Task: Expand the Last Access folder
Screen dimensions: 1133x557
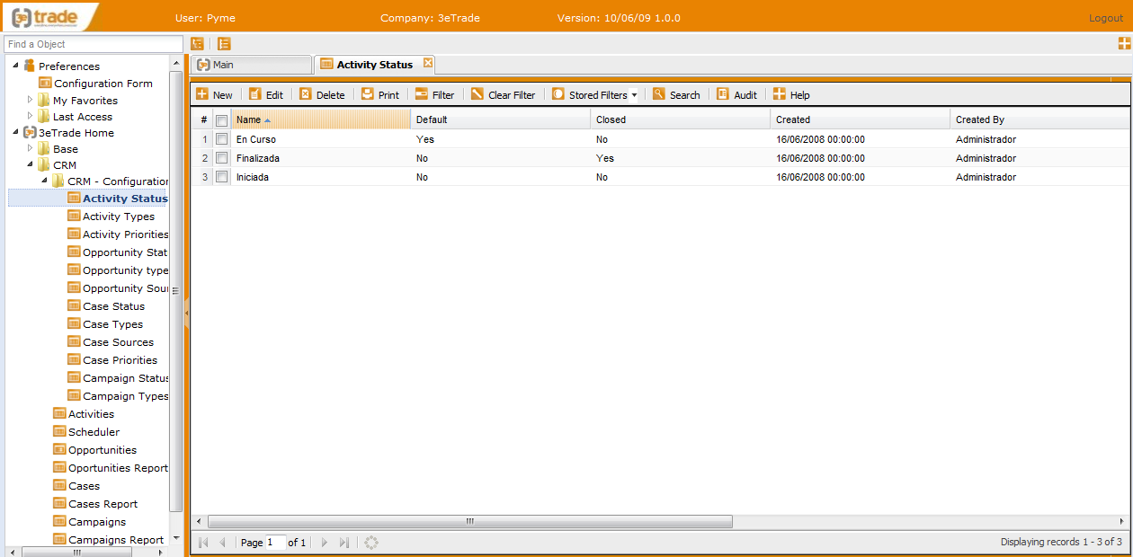Action: point(30,116)
